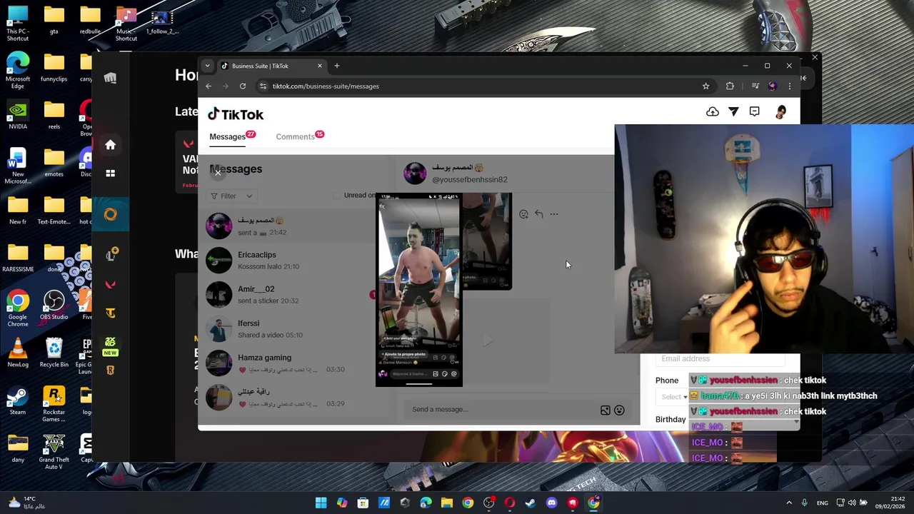Viewport: 914px width, 514px height.
Task: Click the TikTok logo
Action: [x=236, y=114]
